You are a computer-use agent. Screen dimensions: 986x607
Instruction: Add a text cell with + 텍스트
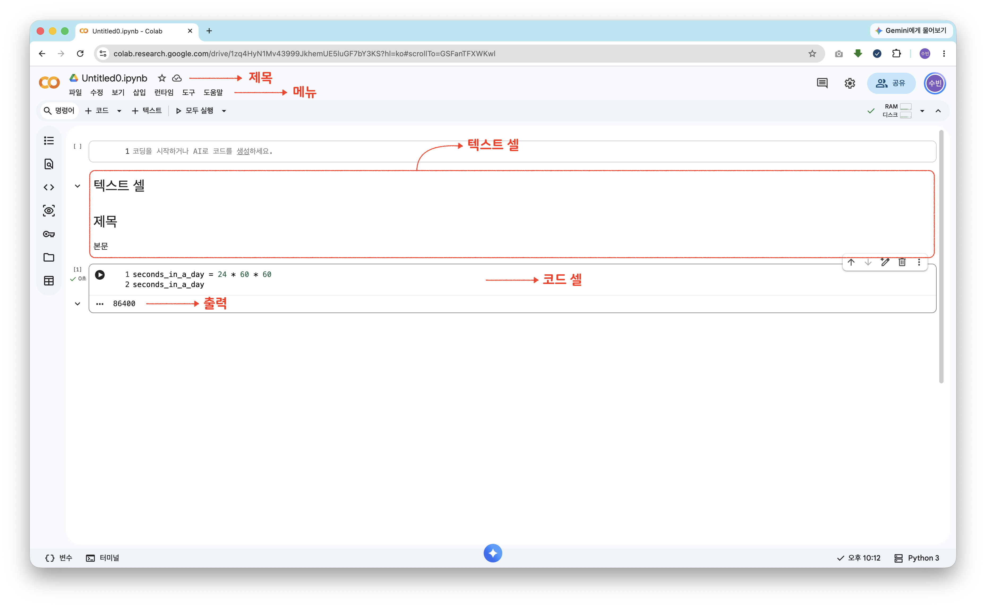click(147, 111)
